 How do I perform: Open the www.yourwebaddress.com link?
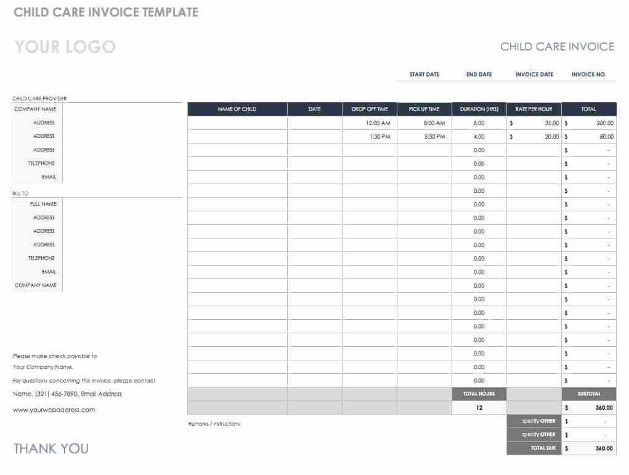tap(54, 410)
